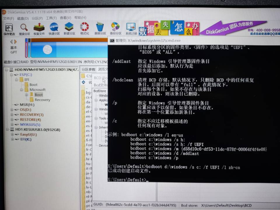Open the 磁盘(D) menu
280x210 pixels.
click(x=23, y=18)
